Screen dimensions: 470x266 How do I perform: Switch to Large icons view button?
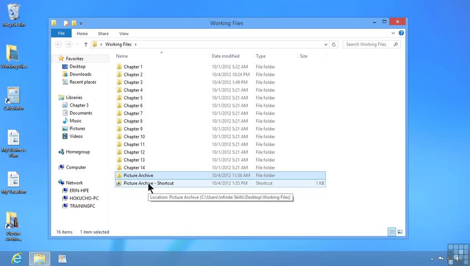[400, 232]
